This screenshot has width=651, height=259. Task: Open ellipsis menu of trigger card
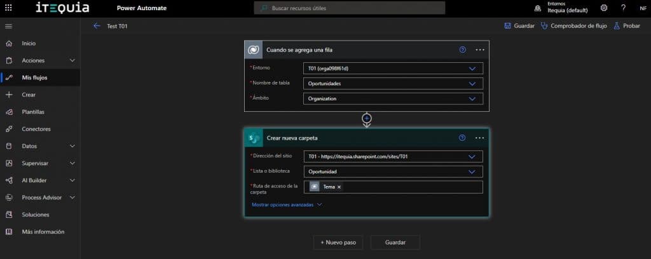click(480, 50)
